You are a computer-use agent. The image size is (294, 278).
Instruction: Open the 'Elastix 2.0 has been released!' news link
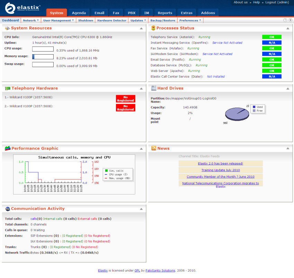tap(220, 164)
